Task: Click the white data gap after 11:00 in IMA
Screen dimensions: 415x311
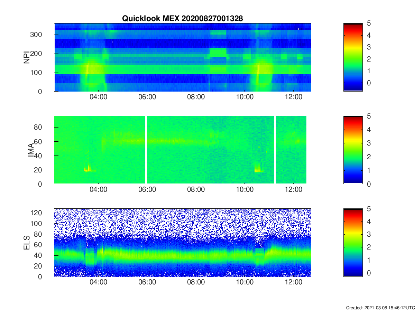Action: point(275,150)
